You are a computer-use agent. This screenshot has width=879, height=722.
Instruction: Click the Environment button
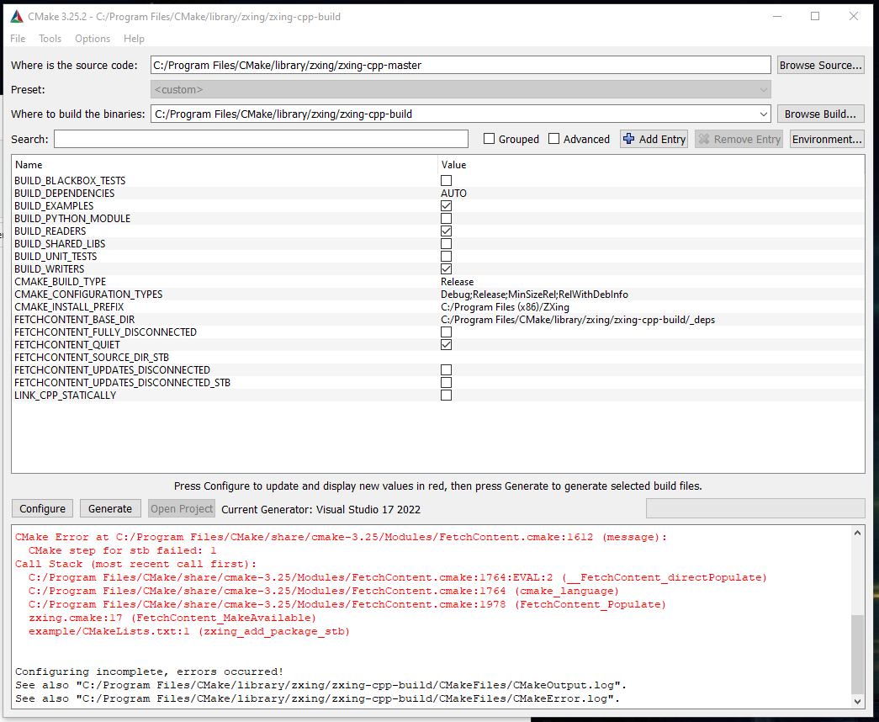pos(827,139)
